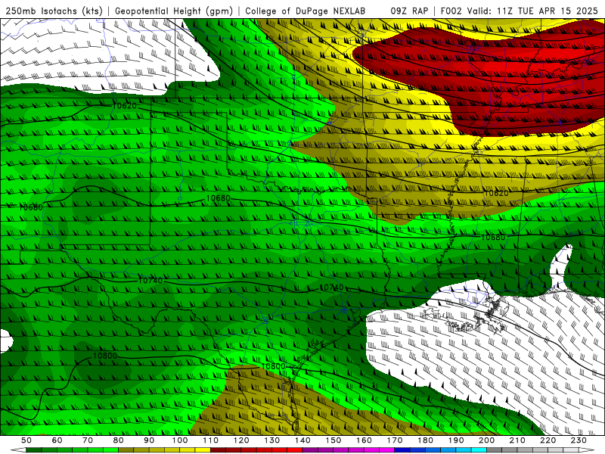Click the 180 value on the color scale
Screen dimensions: 605x454
425,440
